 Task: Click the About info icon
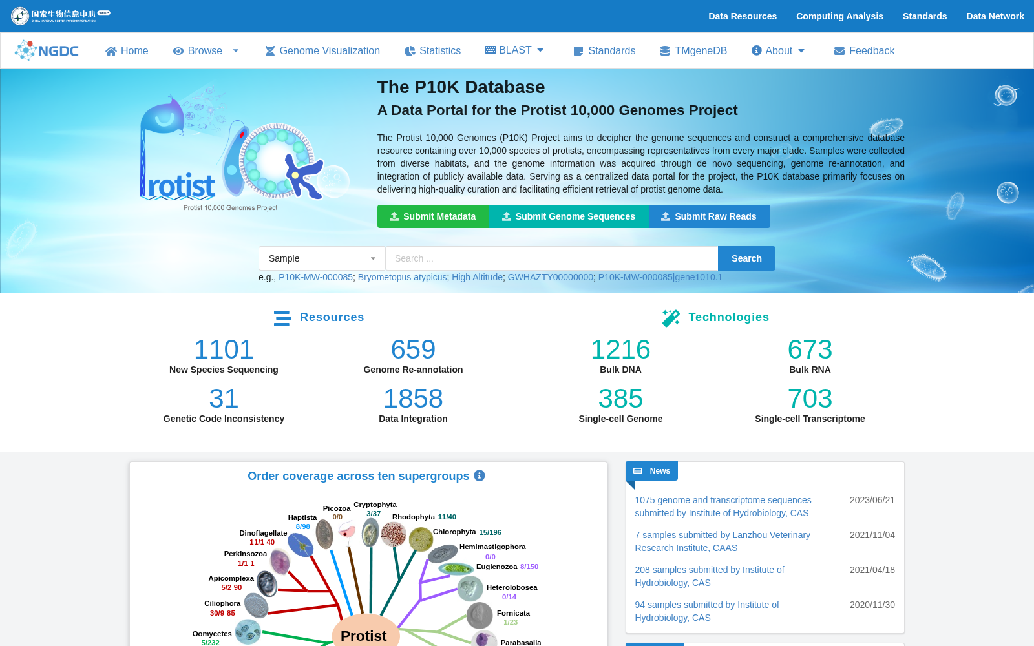pyautogui.click(x=757, y=50)
